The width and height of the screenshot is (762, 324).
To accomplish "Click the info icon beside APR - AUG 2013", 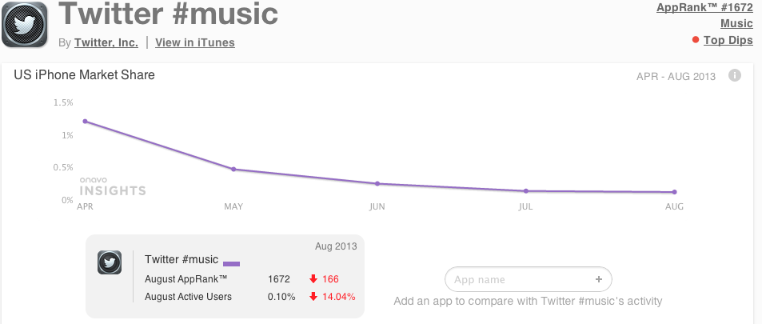I will [x=735, y=75].
